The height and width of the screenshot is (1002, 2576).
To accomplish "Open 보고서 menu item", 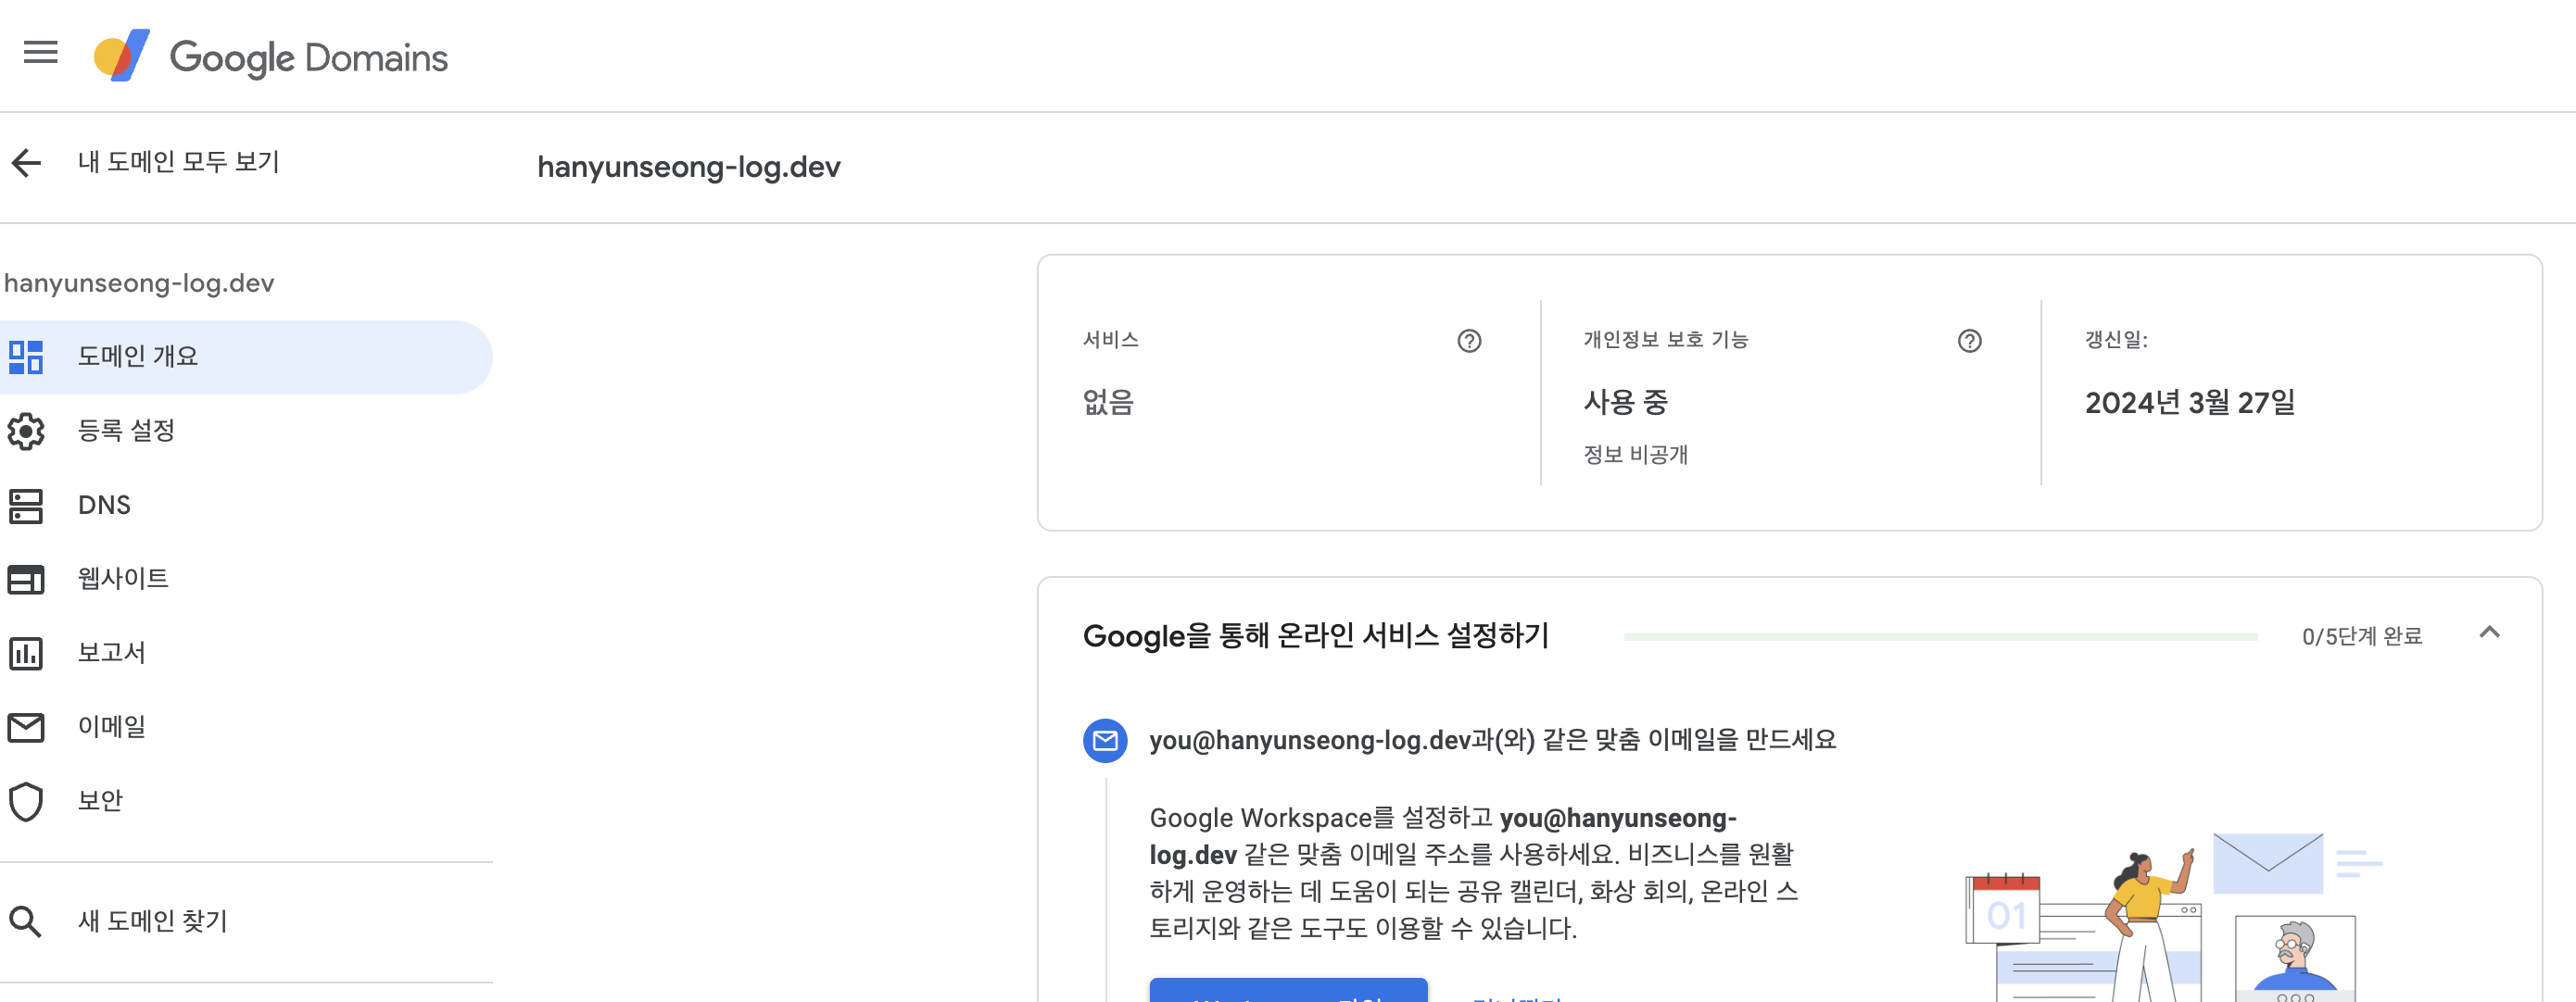I will pyautogui.click(x=246, y=654).
